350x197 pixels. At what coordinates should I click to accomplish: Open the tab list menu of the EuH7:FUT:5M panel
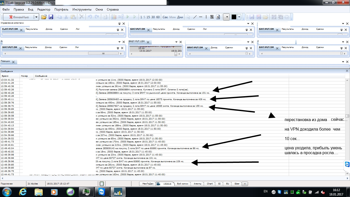tap(118, 30)
